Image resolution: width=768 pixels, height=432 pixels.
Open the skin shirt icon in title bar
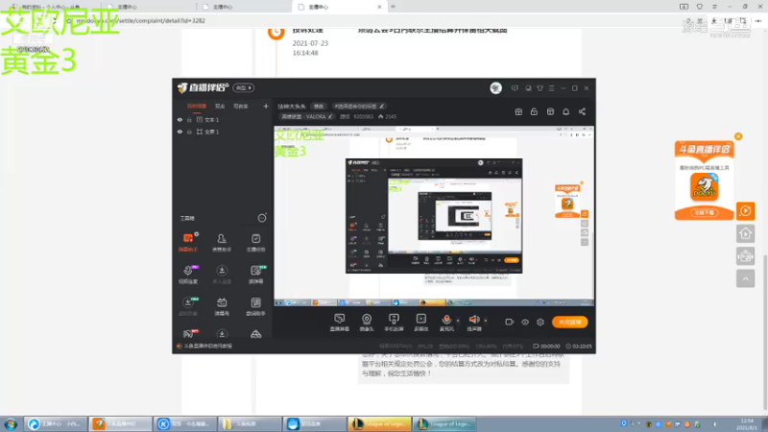pyautogui.click(x=540, y=88)
